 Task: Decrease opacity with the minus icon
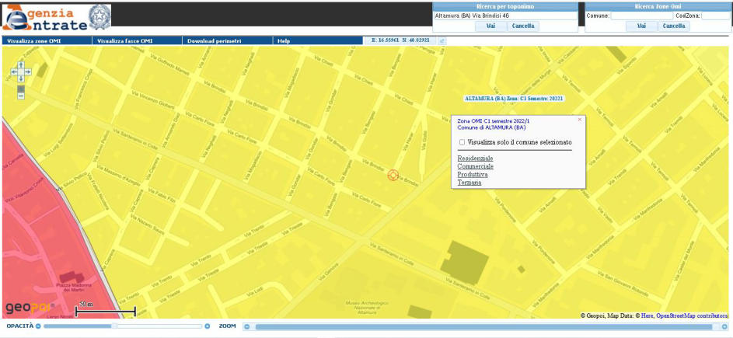coord(38,326)
